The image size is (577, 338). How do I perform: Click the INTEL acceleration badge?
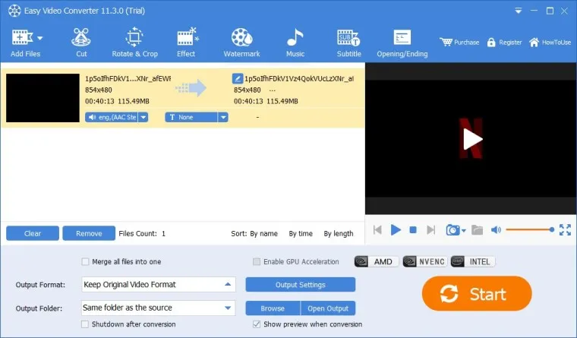(x=473, y=262)
